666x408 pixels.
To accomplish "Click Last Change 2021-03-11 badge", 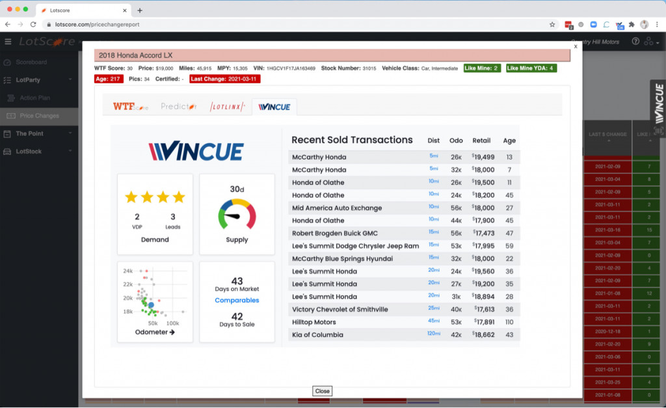I will (x=224, y=79).
